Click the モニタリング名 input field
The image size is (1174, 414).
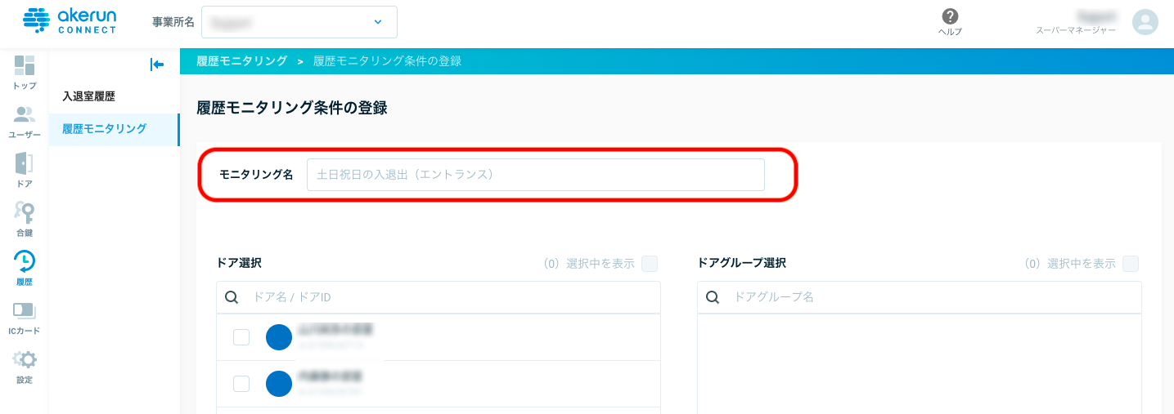click(536, 175)
